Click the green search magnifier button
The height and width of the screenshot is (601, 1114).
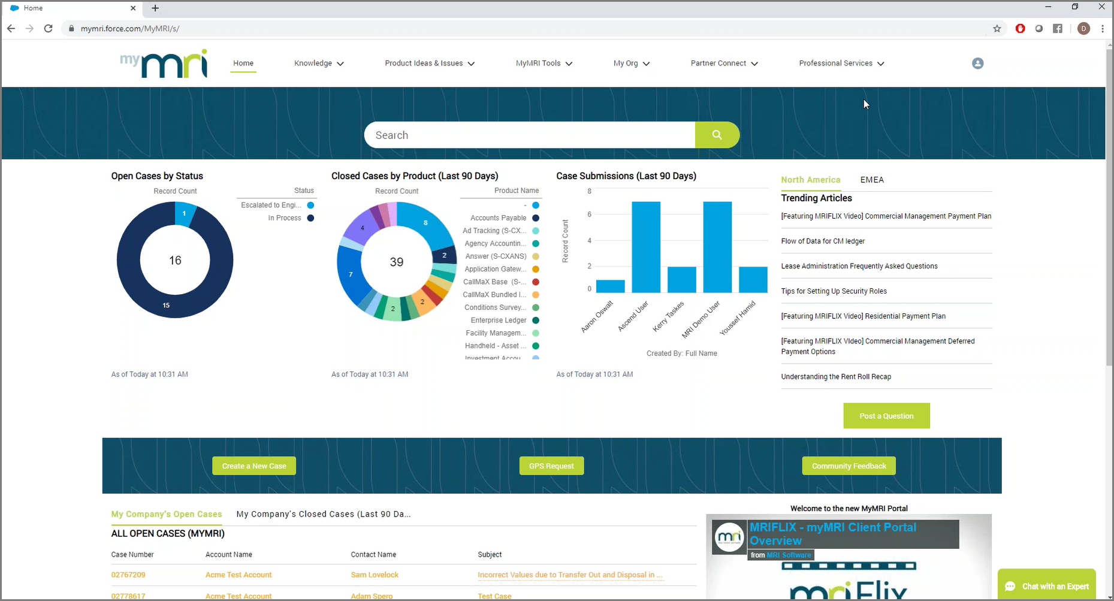pos(717,135)
